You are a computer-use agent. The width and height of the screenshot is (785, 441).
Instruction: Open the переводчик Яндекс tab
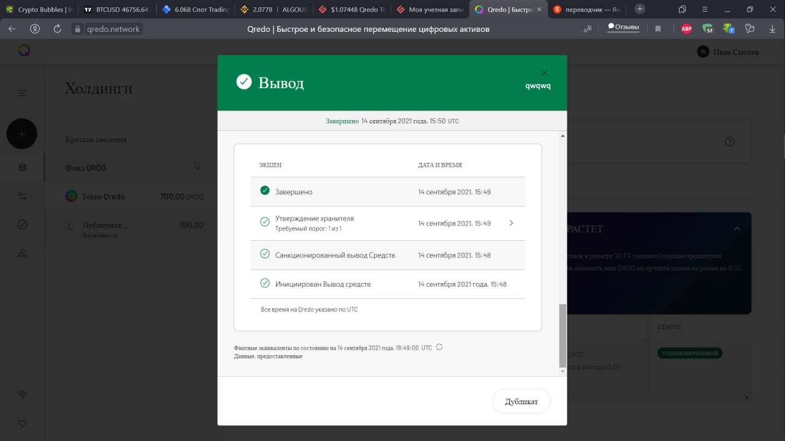(587, 9)
